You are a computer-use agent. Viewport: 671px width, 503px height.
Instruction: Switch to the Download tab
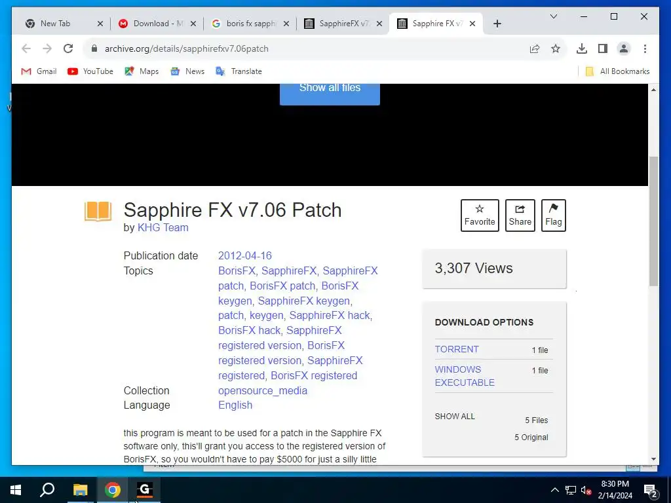tap(157, 24)
